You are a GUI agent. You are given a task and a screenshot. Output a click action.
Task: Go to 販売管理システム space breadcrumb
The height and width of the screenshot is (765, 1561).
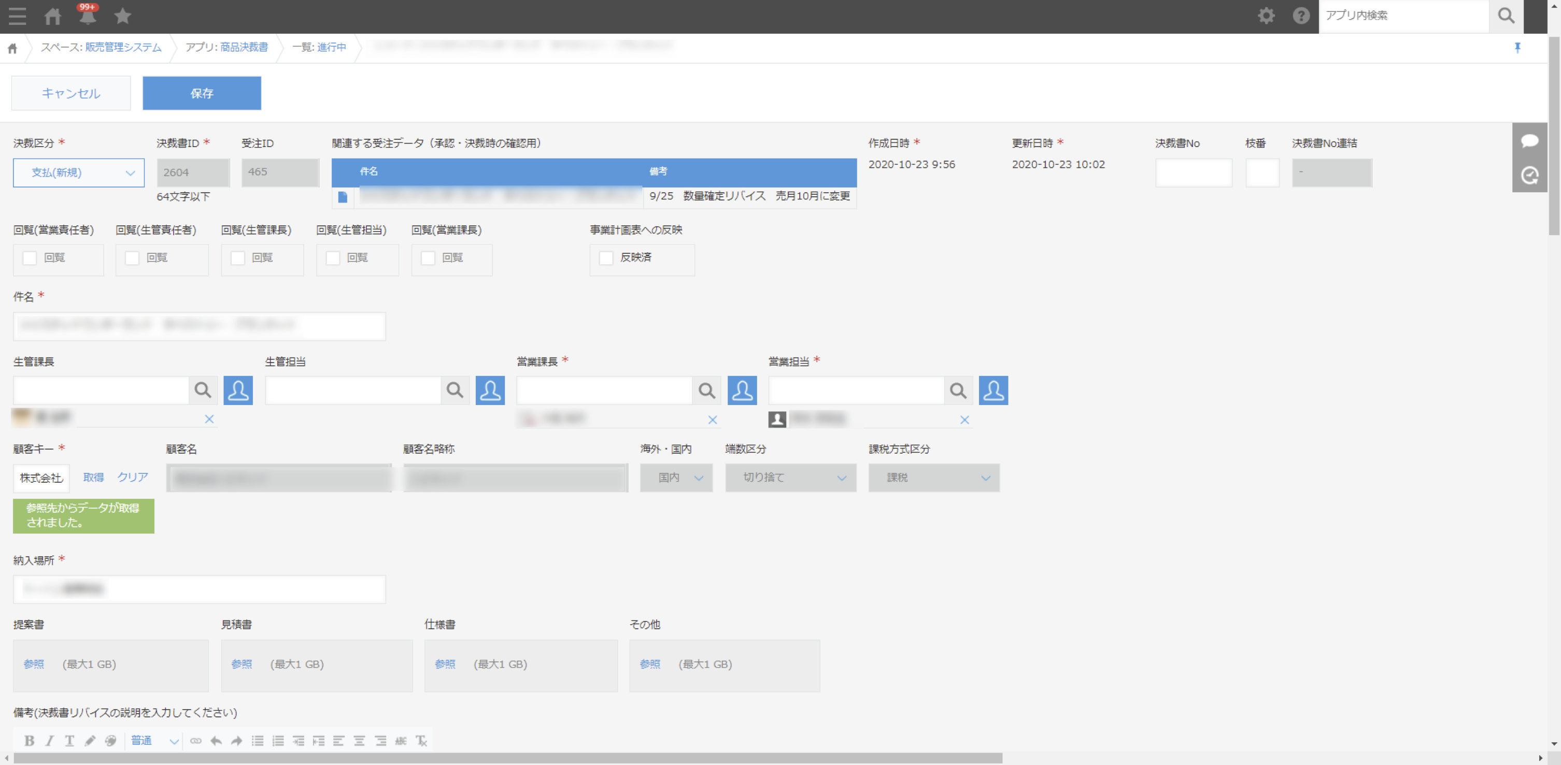[x=123, y=47]
